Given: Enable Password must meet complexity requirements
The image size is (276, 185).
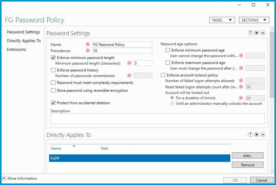Looking at the screenshot, I should point(53,82).
